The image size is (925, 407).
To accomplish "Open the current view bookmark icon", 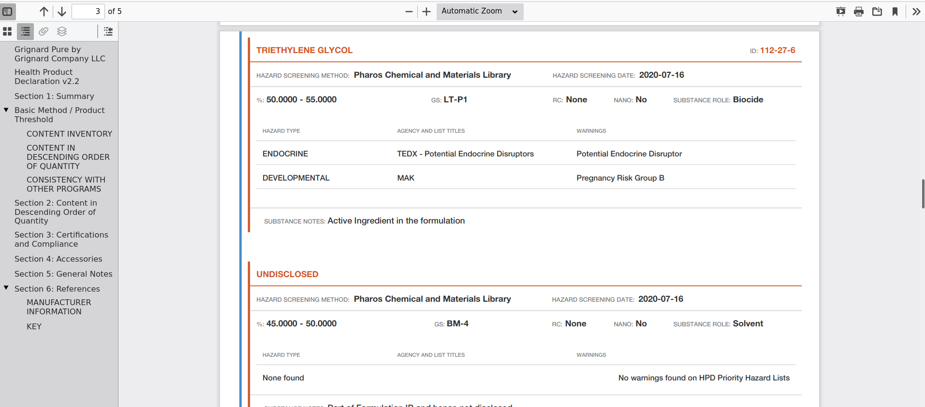I will pos(895,12).
